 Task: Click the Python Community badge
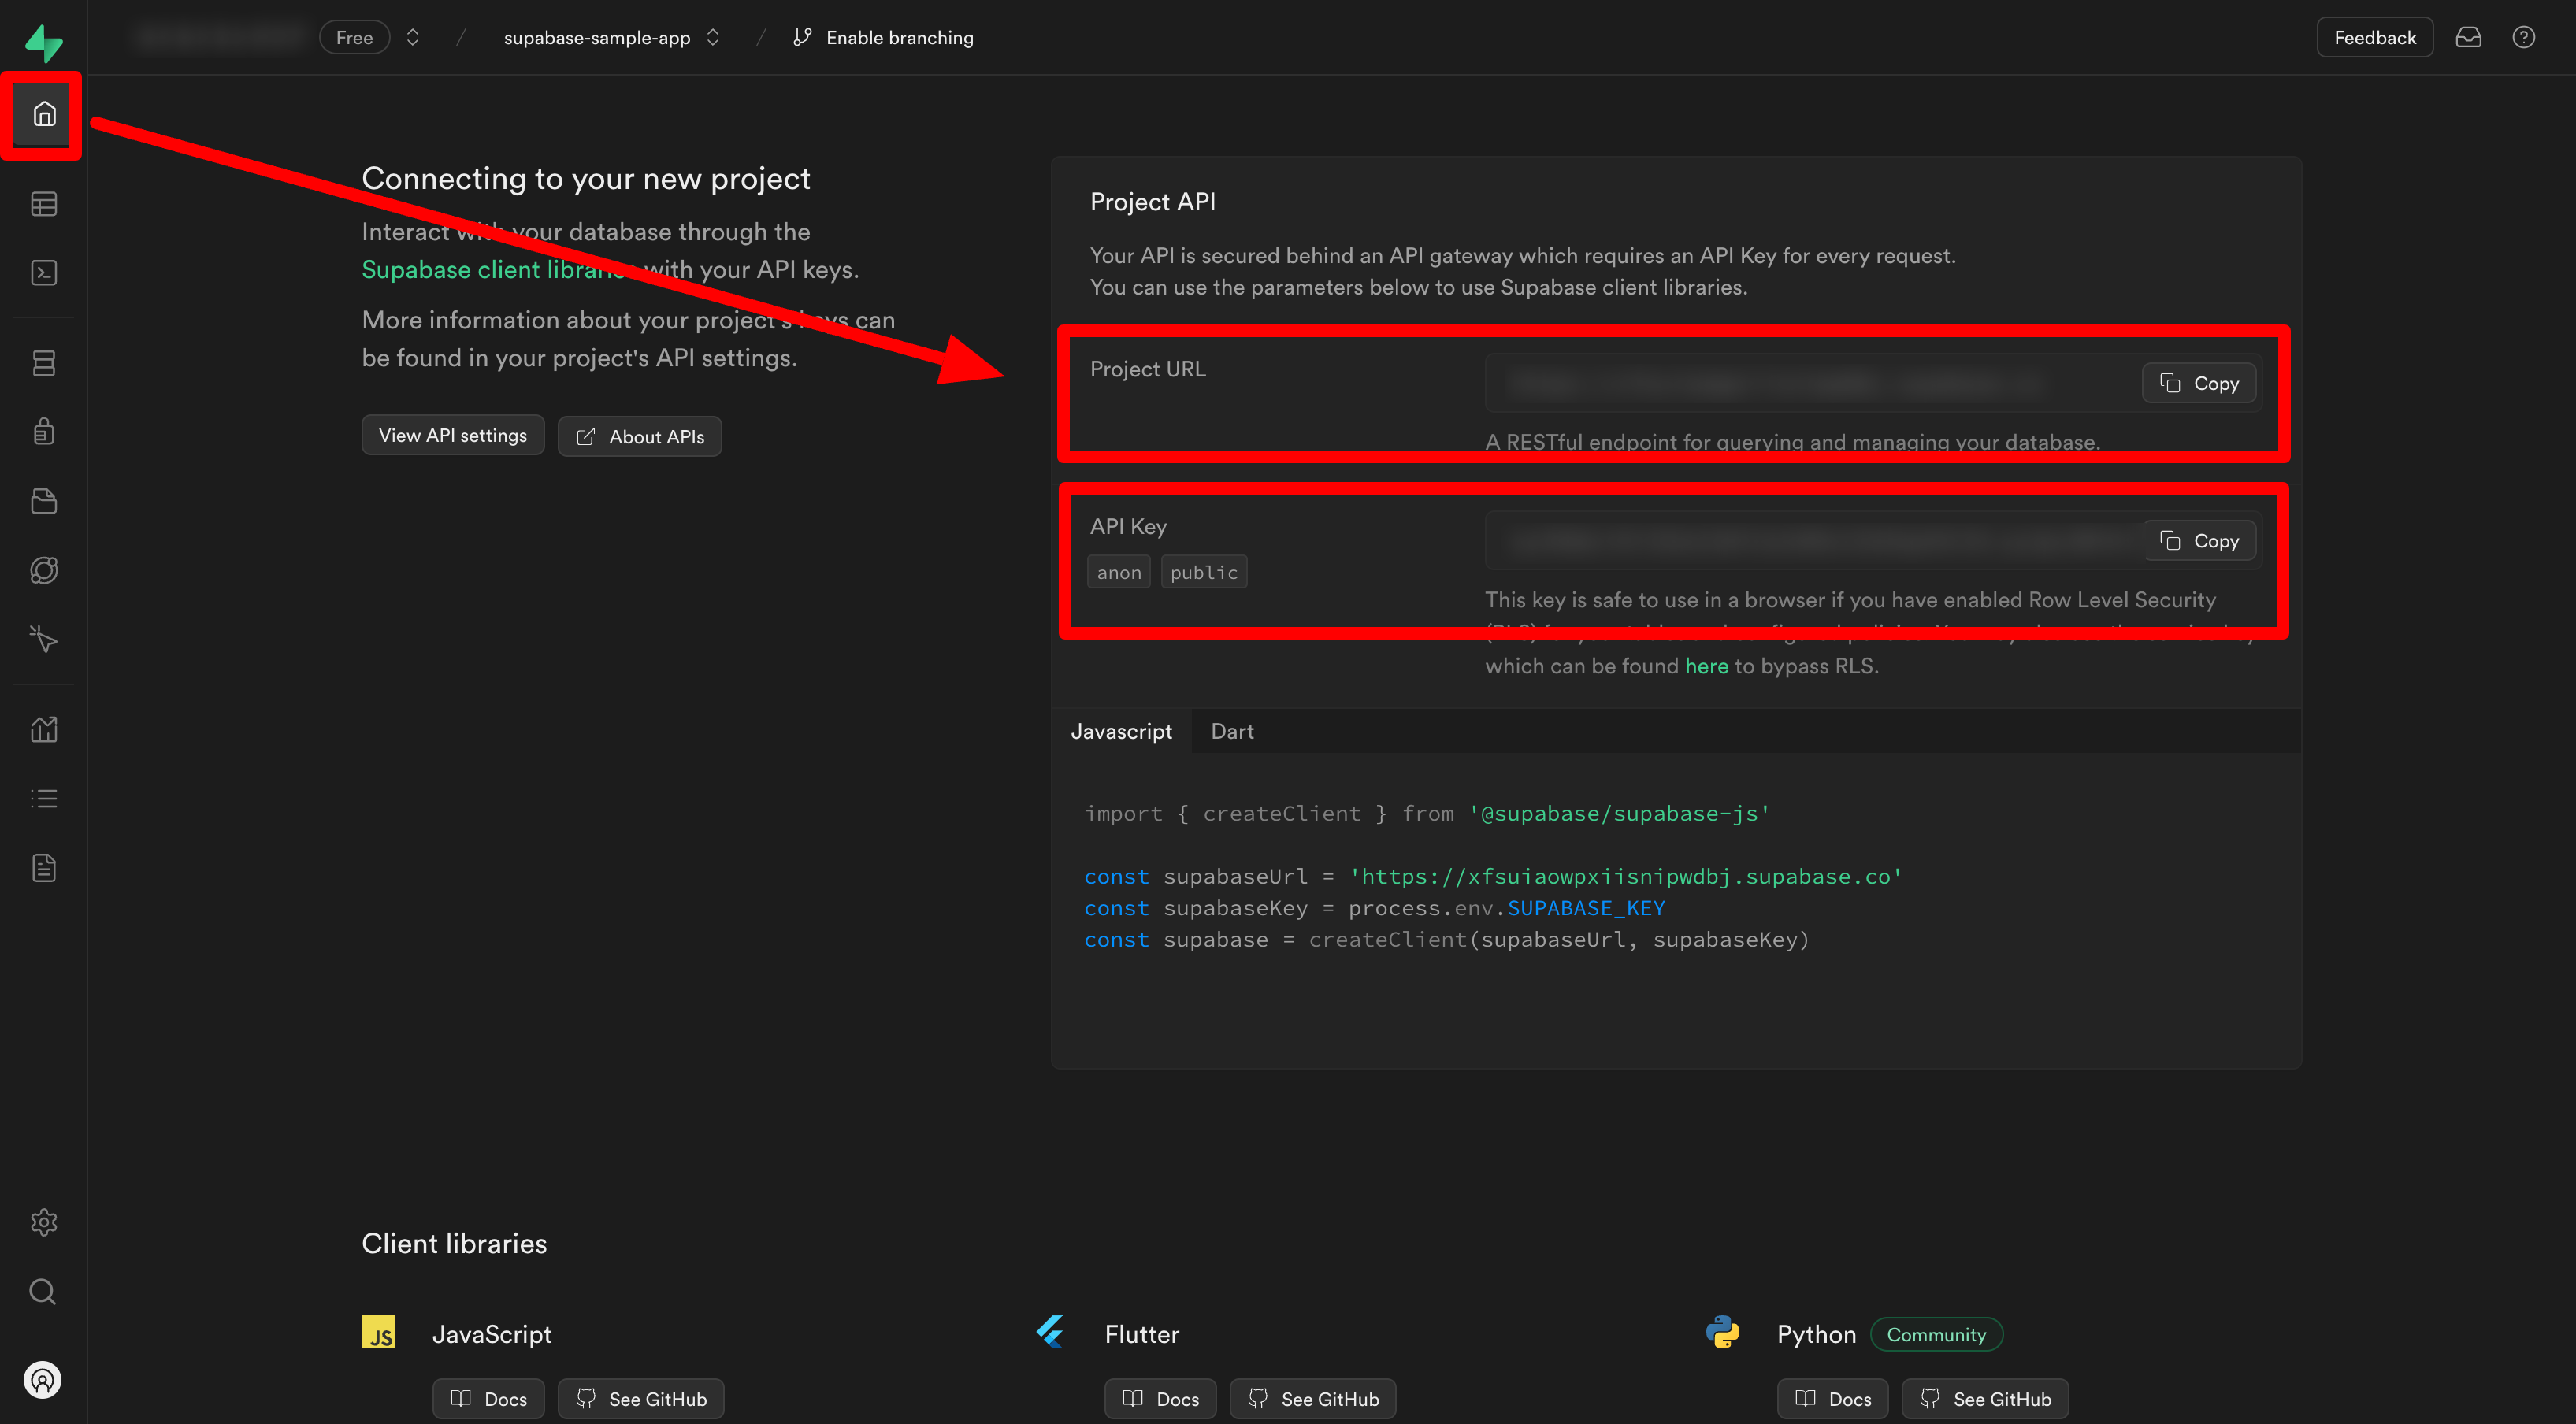coord(1936,1334)
